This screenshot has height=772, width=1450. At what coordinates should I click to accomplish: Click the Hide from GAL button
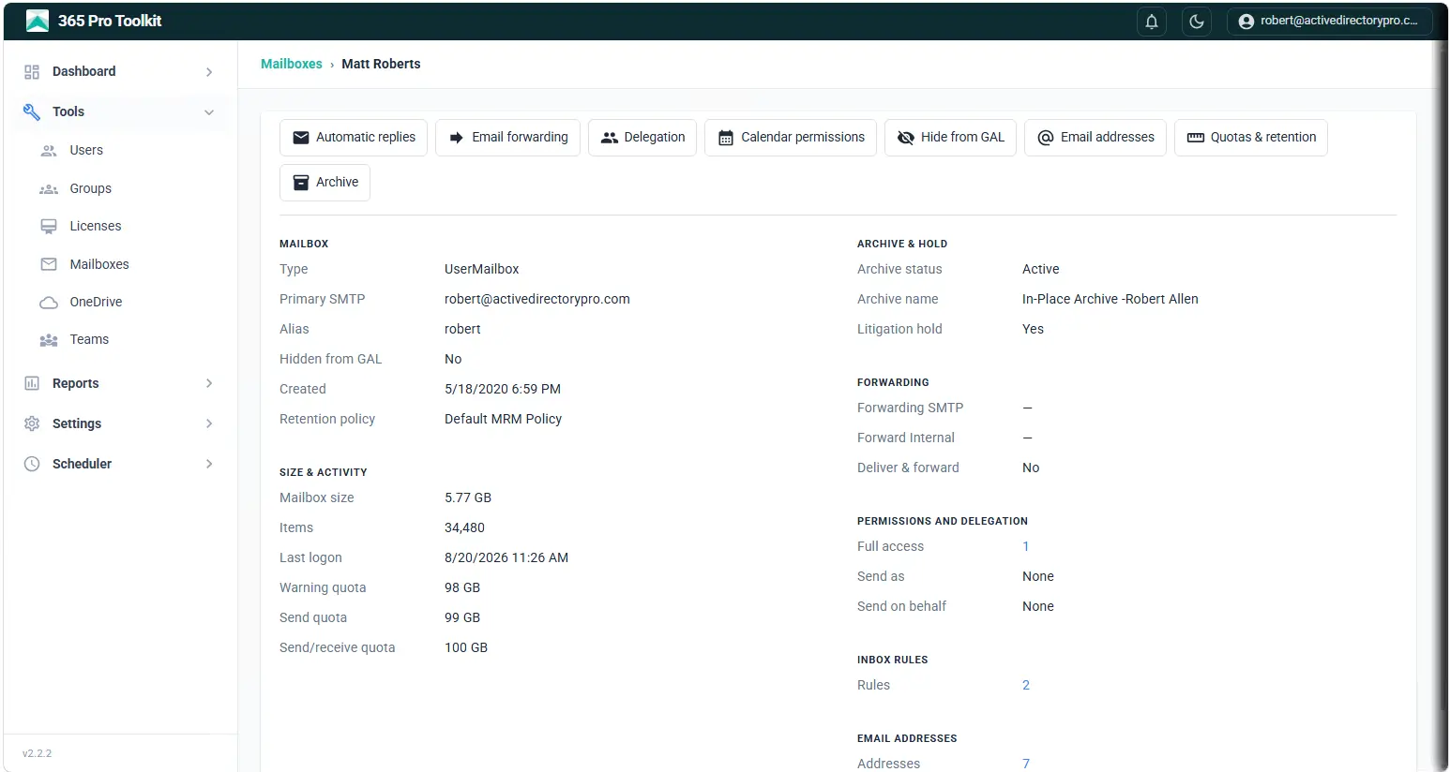950,138
